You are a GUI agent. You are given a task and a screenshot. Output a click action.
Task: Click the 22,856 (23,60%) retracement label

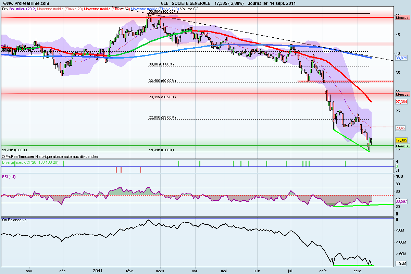tap(162, 117)
